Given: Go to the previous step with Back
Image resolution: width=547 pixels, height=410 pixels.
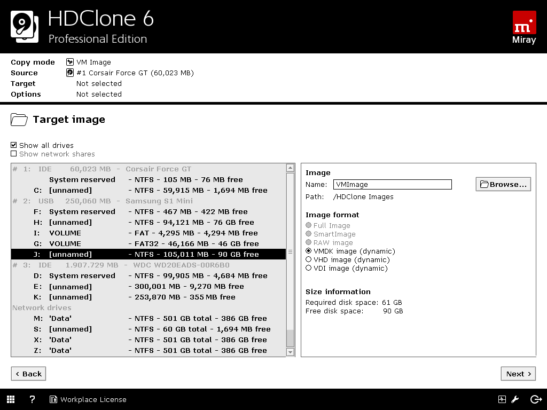Looking at the screenshot, I should tap(28, 374).
